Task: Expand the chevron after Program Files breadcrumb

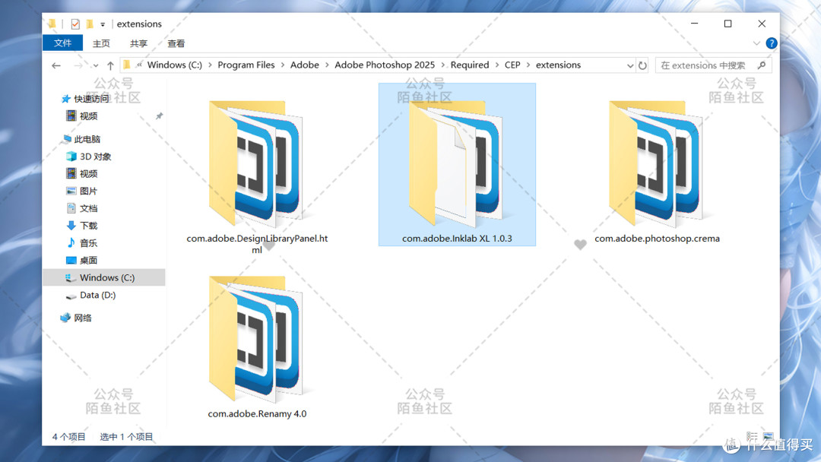Action: [283, 65]
